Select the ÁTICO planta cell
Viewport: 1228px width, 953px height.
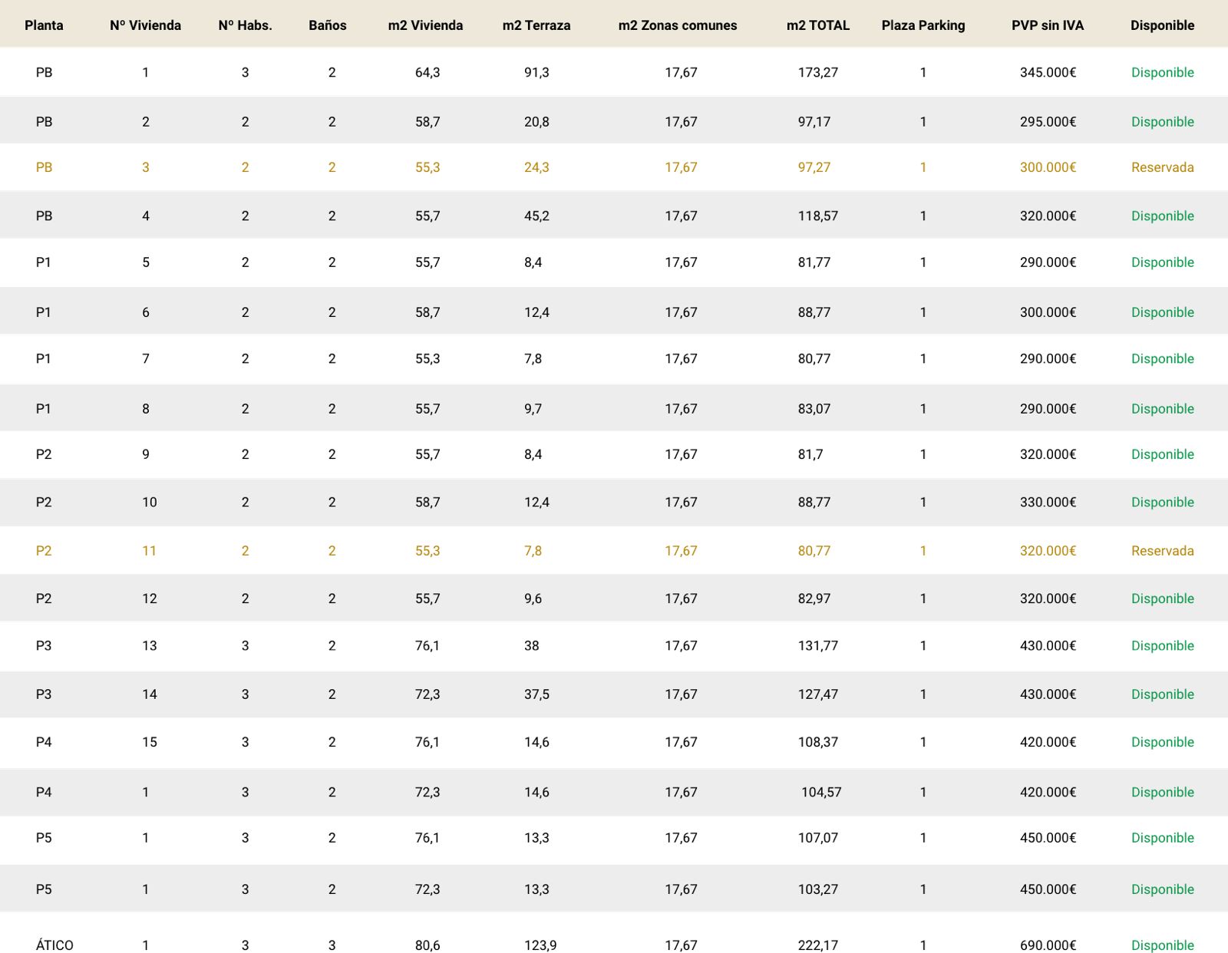pos(54,945)
